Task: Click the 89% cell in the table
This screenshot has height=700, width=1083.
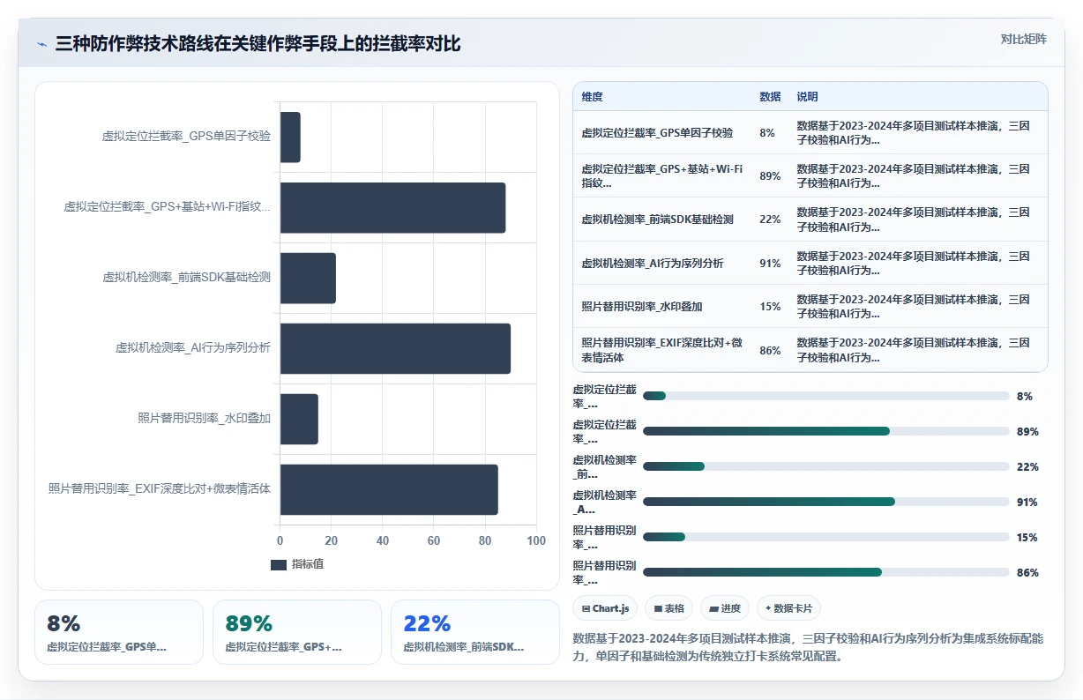Action: pos(770,176)
